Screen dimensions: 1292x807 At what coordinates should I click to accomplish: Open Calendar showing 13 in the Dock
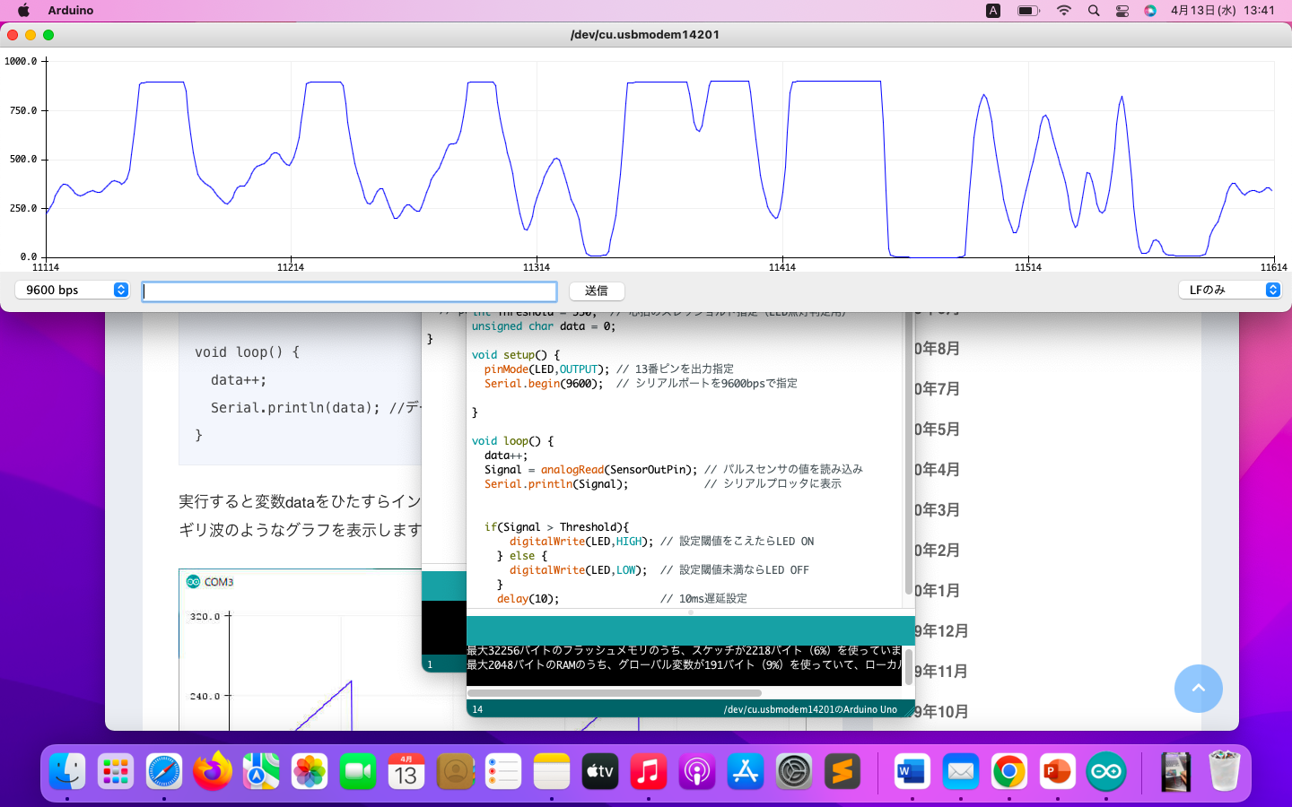[x=406, y=771]
